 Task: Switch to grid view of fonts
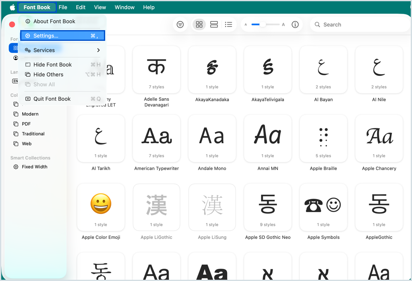(x=199, y=24)
